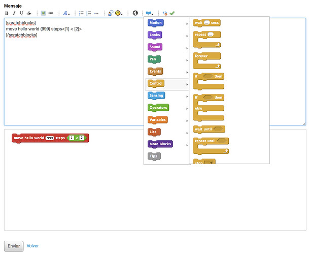The width and height of the screenshot is (310, 254).
Task: Open the Events blocks category
Action: (155, 72)
